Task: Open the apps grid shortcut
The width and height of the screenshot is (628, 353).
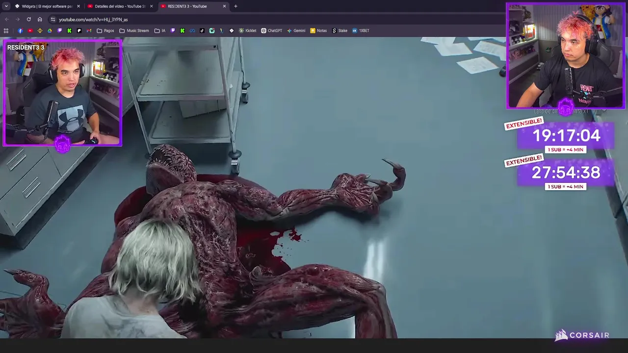Action: pyautogui.click(x=6, y=30)
